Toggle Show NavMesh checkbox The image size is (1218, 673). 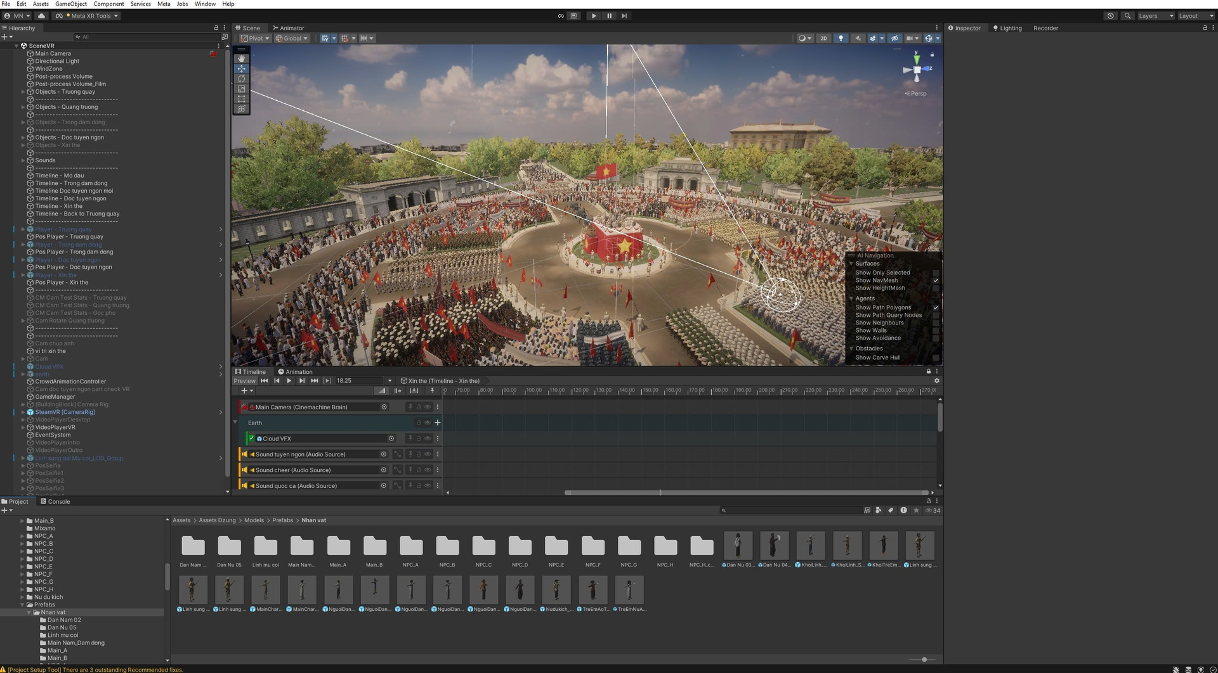coord(936,281)
